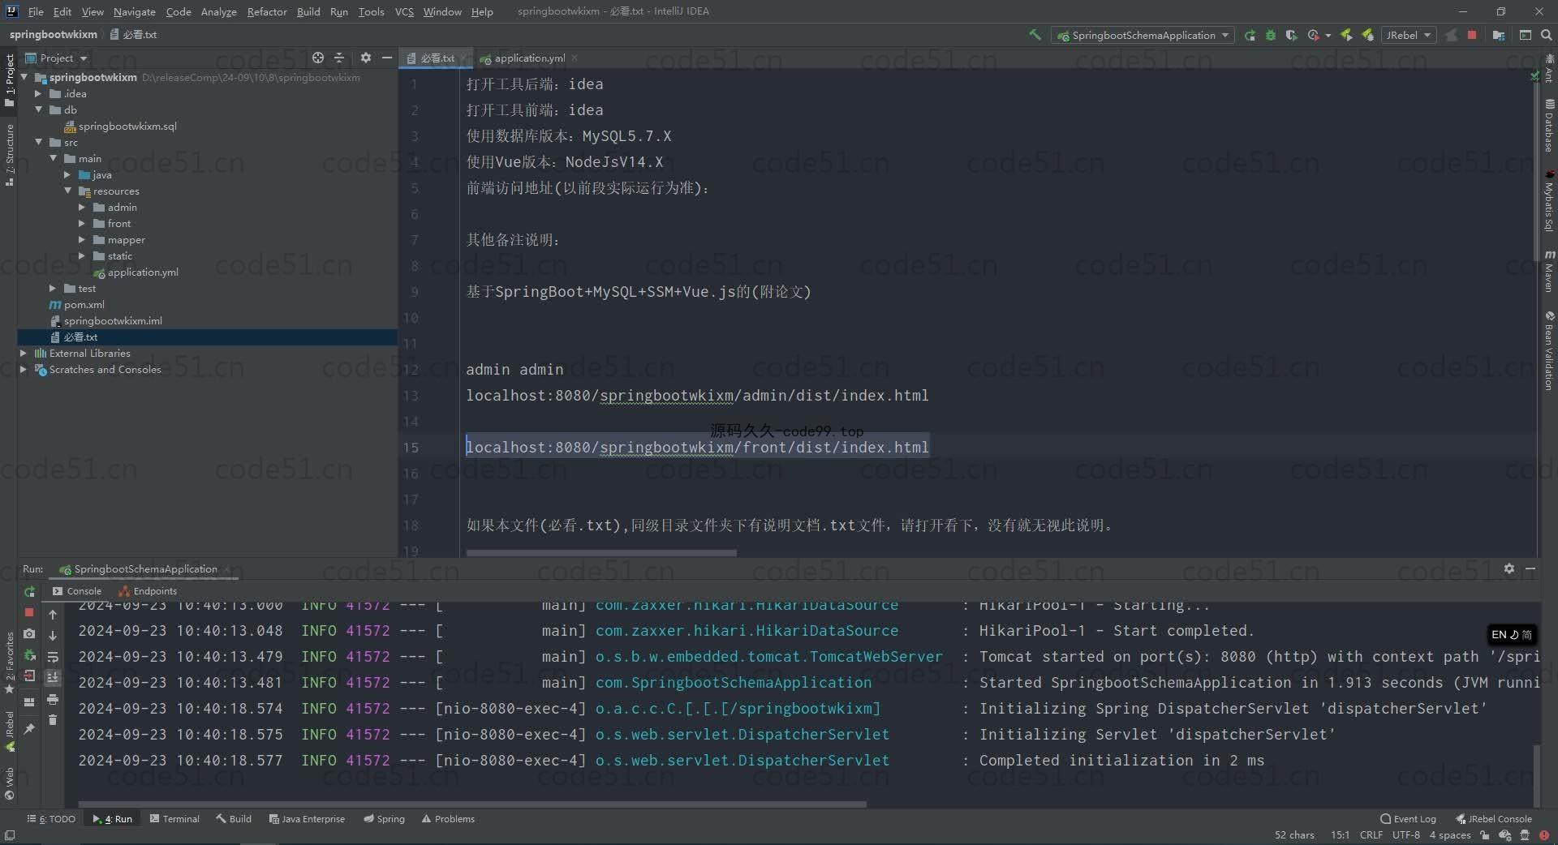Click the red error indicator in status bar
This screenshot has height=845, width=1558.
1543,834
